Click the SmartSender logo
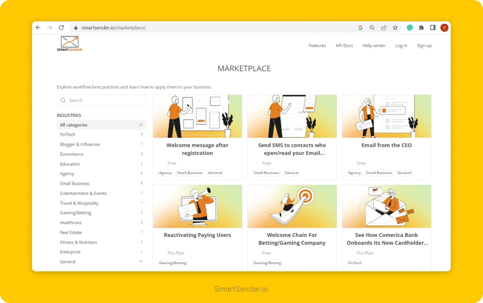483x303 pixels. tap(70, 43)
